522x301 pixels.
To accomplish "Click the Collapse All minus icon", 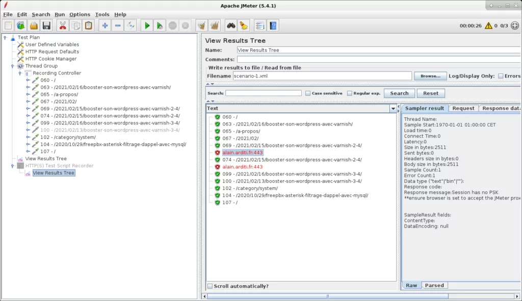I will click(118, 26).
